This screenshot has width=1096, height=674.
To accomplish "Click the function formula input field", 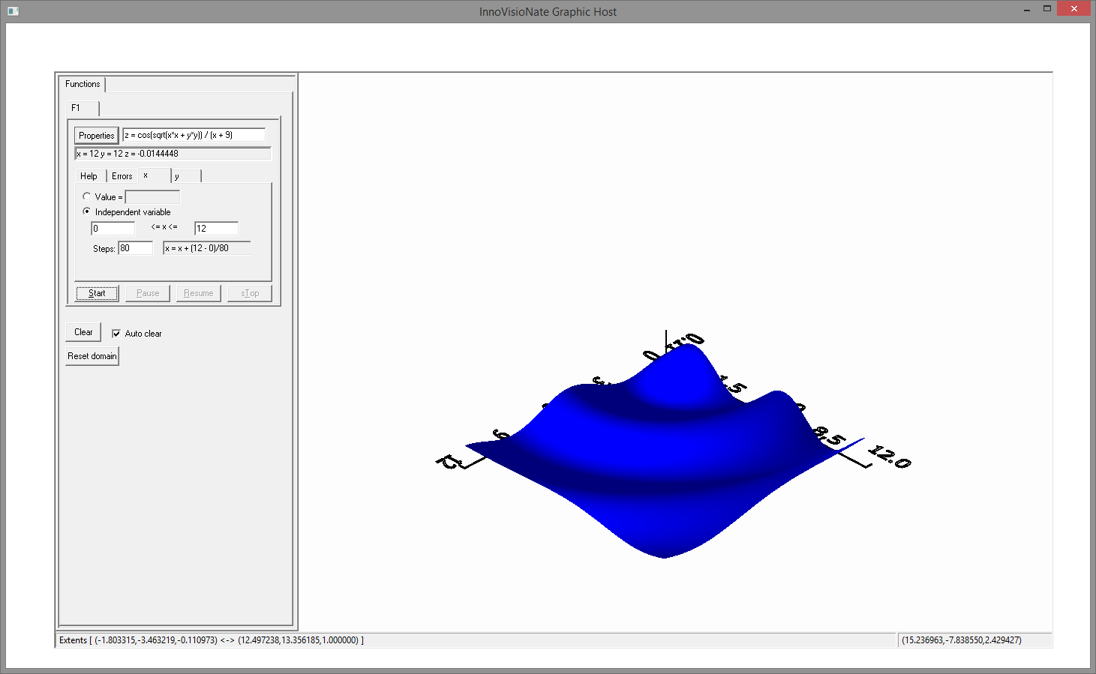I will tap(194, 135).
